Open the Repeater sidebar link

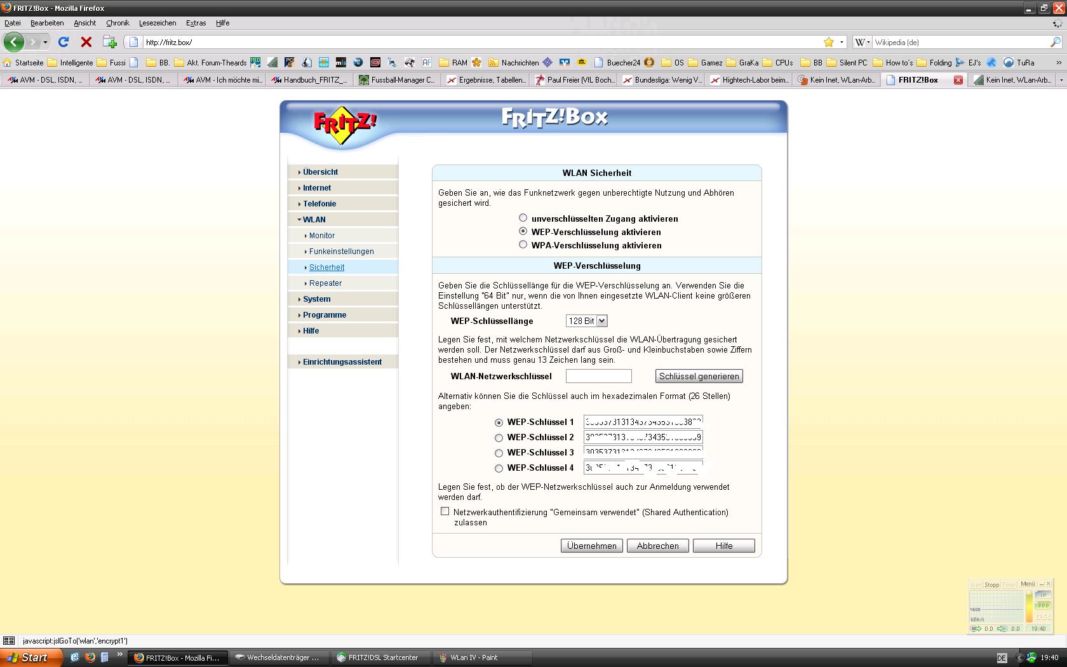point(325,283)
